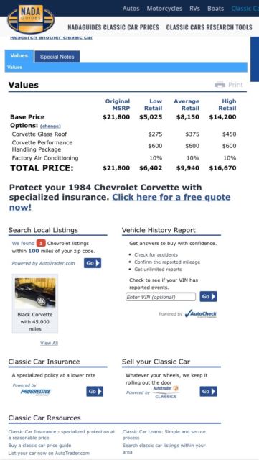Click the Autotrader Classics logo
Image resolution: width=259 pixels, height=460 pixels.
tap(166, 392)
